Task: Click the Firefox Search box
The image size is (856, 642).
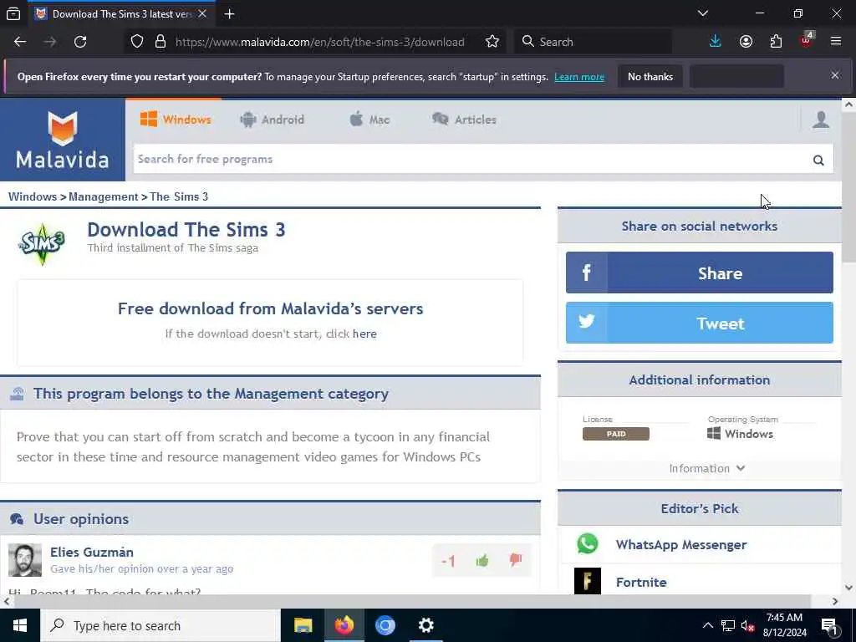Action: 593,42
